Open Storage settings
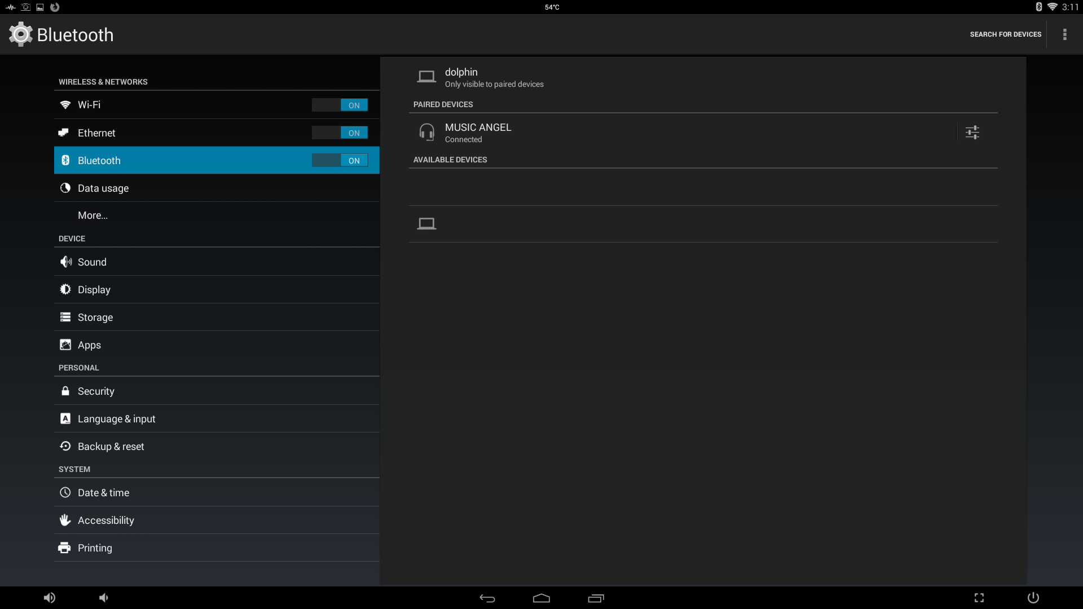 point(217,317)
